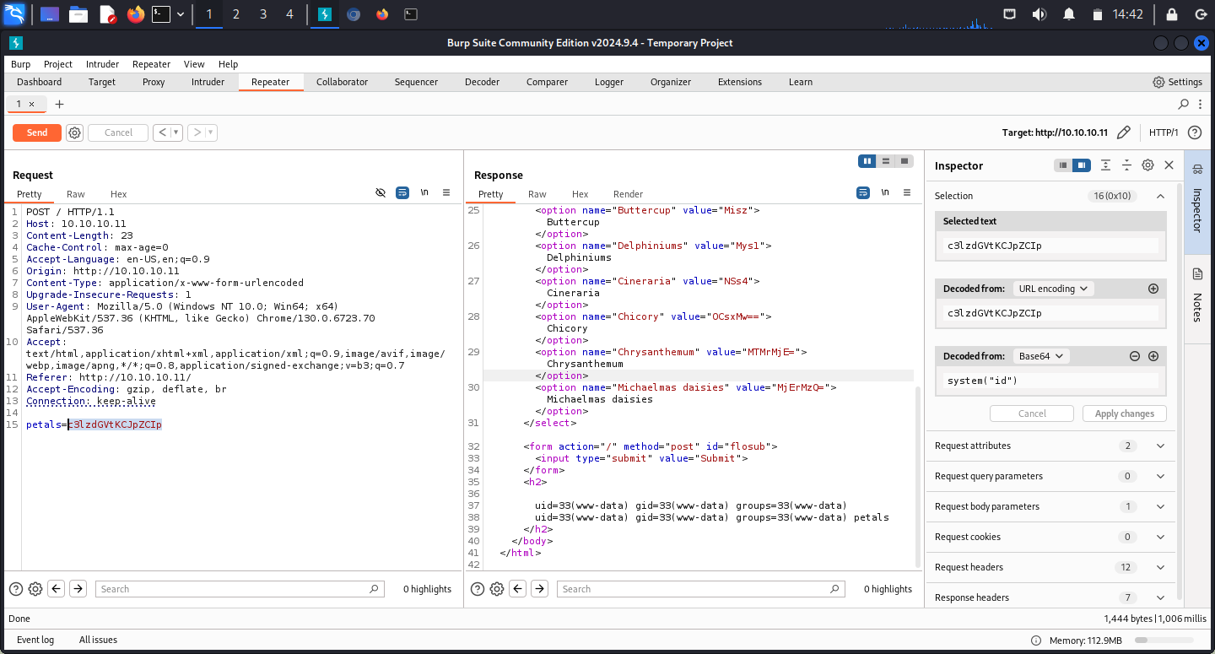The height and width of the screenshot is (654, 1215).
Task: Collapse all Inspector sections icon
Action: click(1126, 165)
